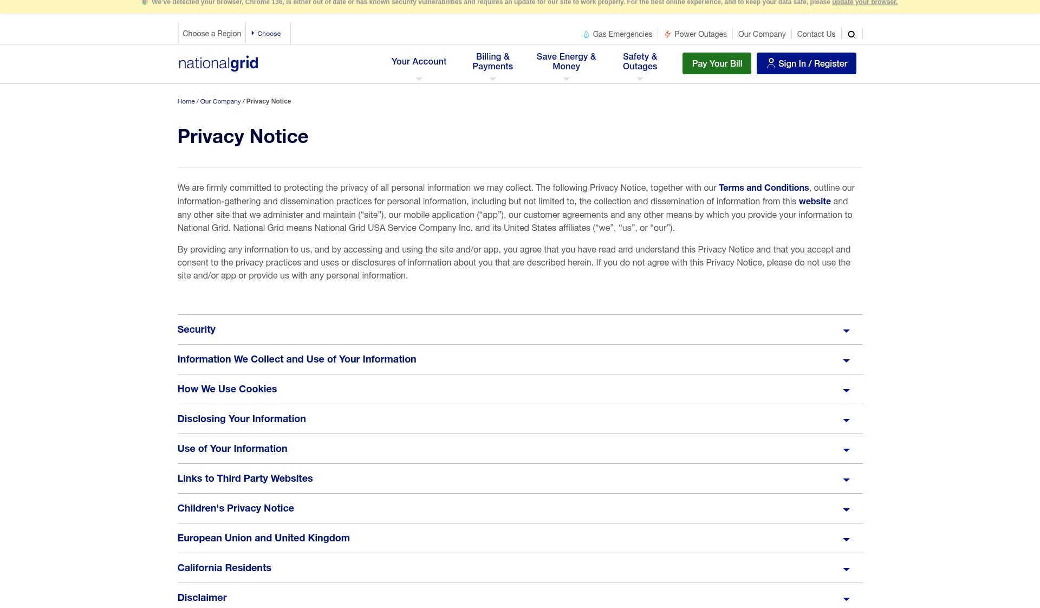Expand European Union and United Kingdom section
The height and width of the screenshot is (608, 1040).
pyautogui.click(x=520, y=538)
